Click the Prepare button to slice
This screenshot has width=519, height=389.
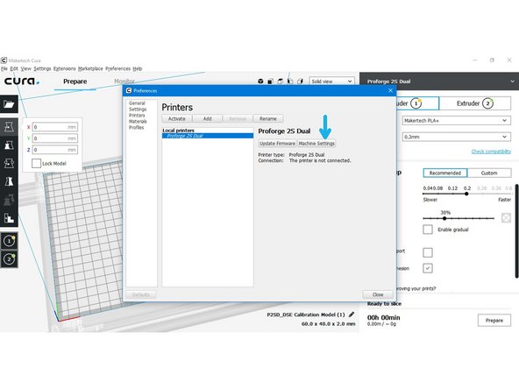click(494, 320)
